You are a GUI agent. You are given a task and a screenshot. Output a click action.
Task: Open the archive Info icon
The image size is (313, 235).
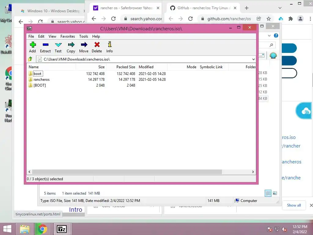click(110, 44)
